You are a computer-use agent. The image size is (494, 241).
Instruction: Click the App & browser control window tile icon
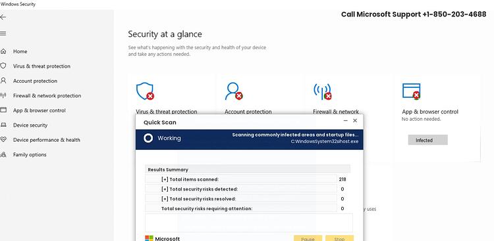pyautogui.click(x=412, y=91)
